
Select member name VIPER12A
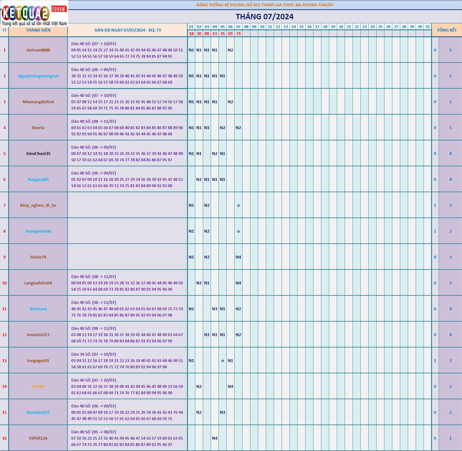(x=38, y=438)
